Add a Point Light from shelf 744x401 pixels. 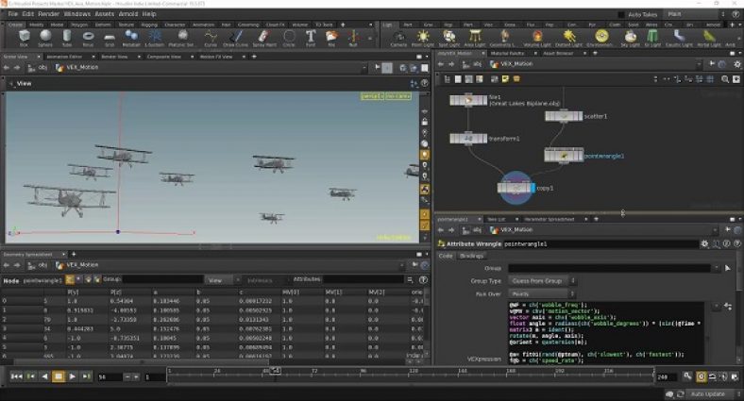[x=421, y=38]
